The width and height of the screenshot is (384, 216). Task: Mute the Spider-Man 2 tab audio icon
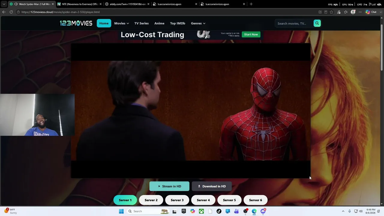[x=16, y=4]
